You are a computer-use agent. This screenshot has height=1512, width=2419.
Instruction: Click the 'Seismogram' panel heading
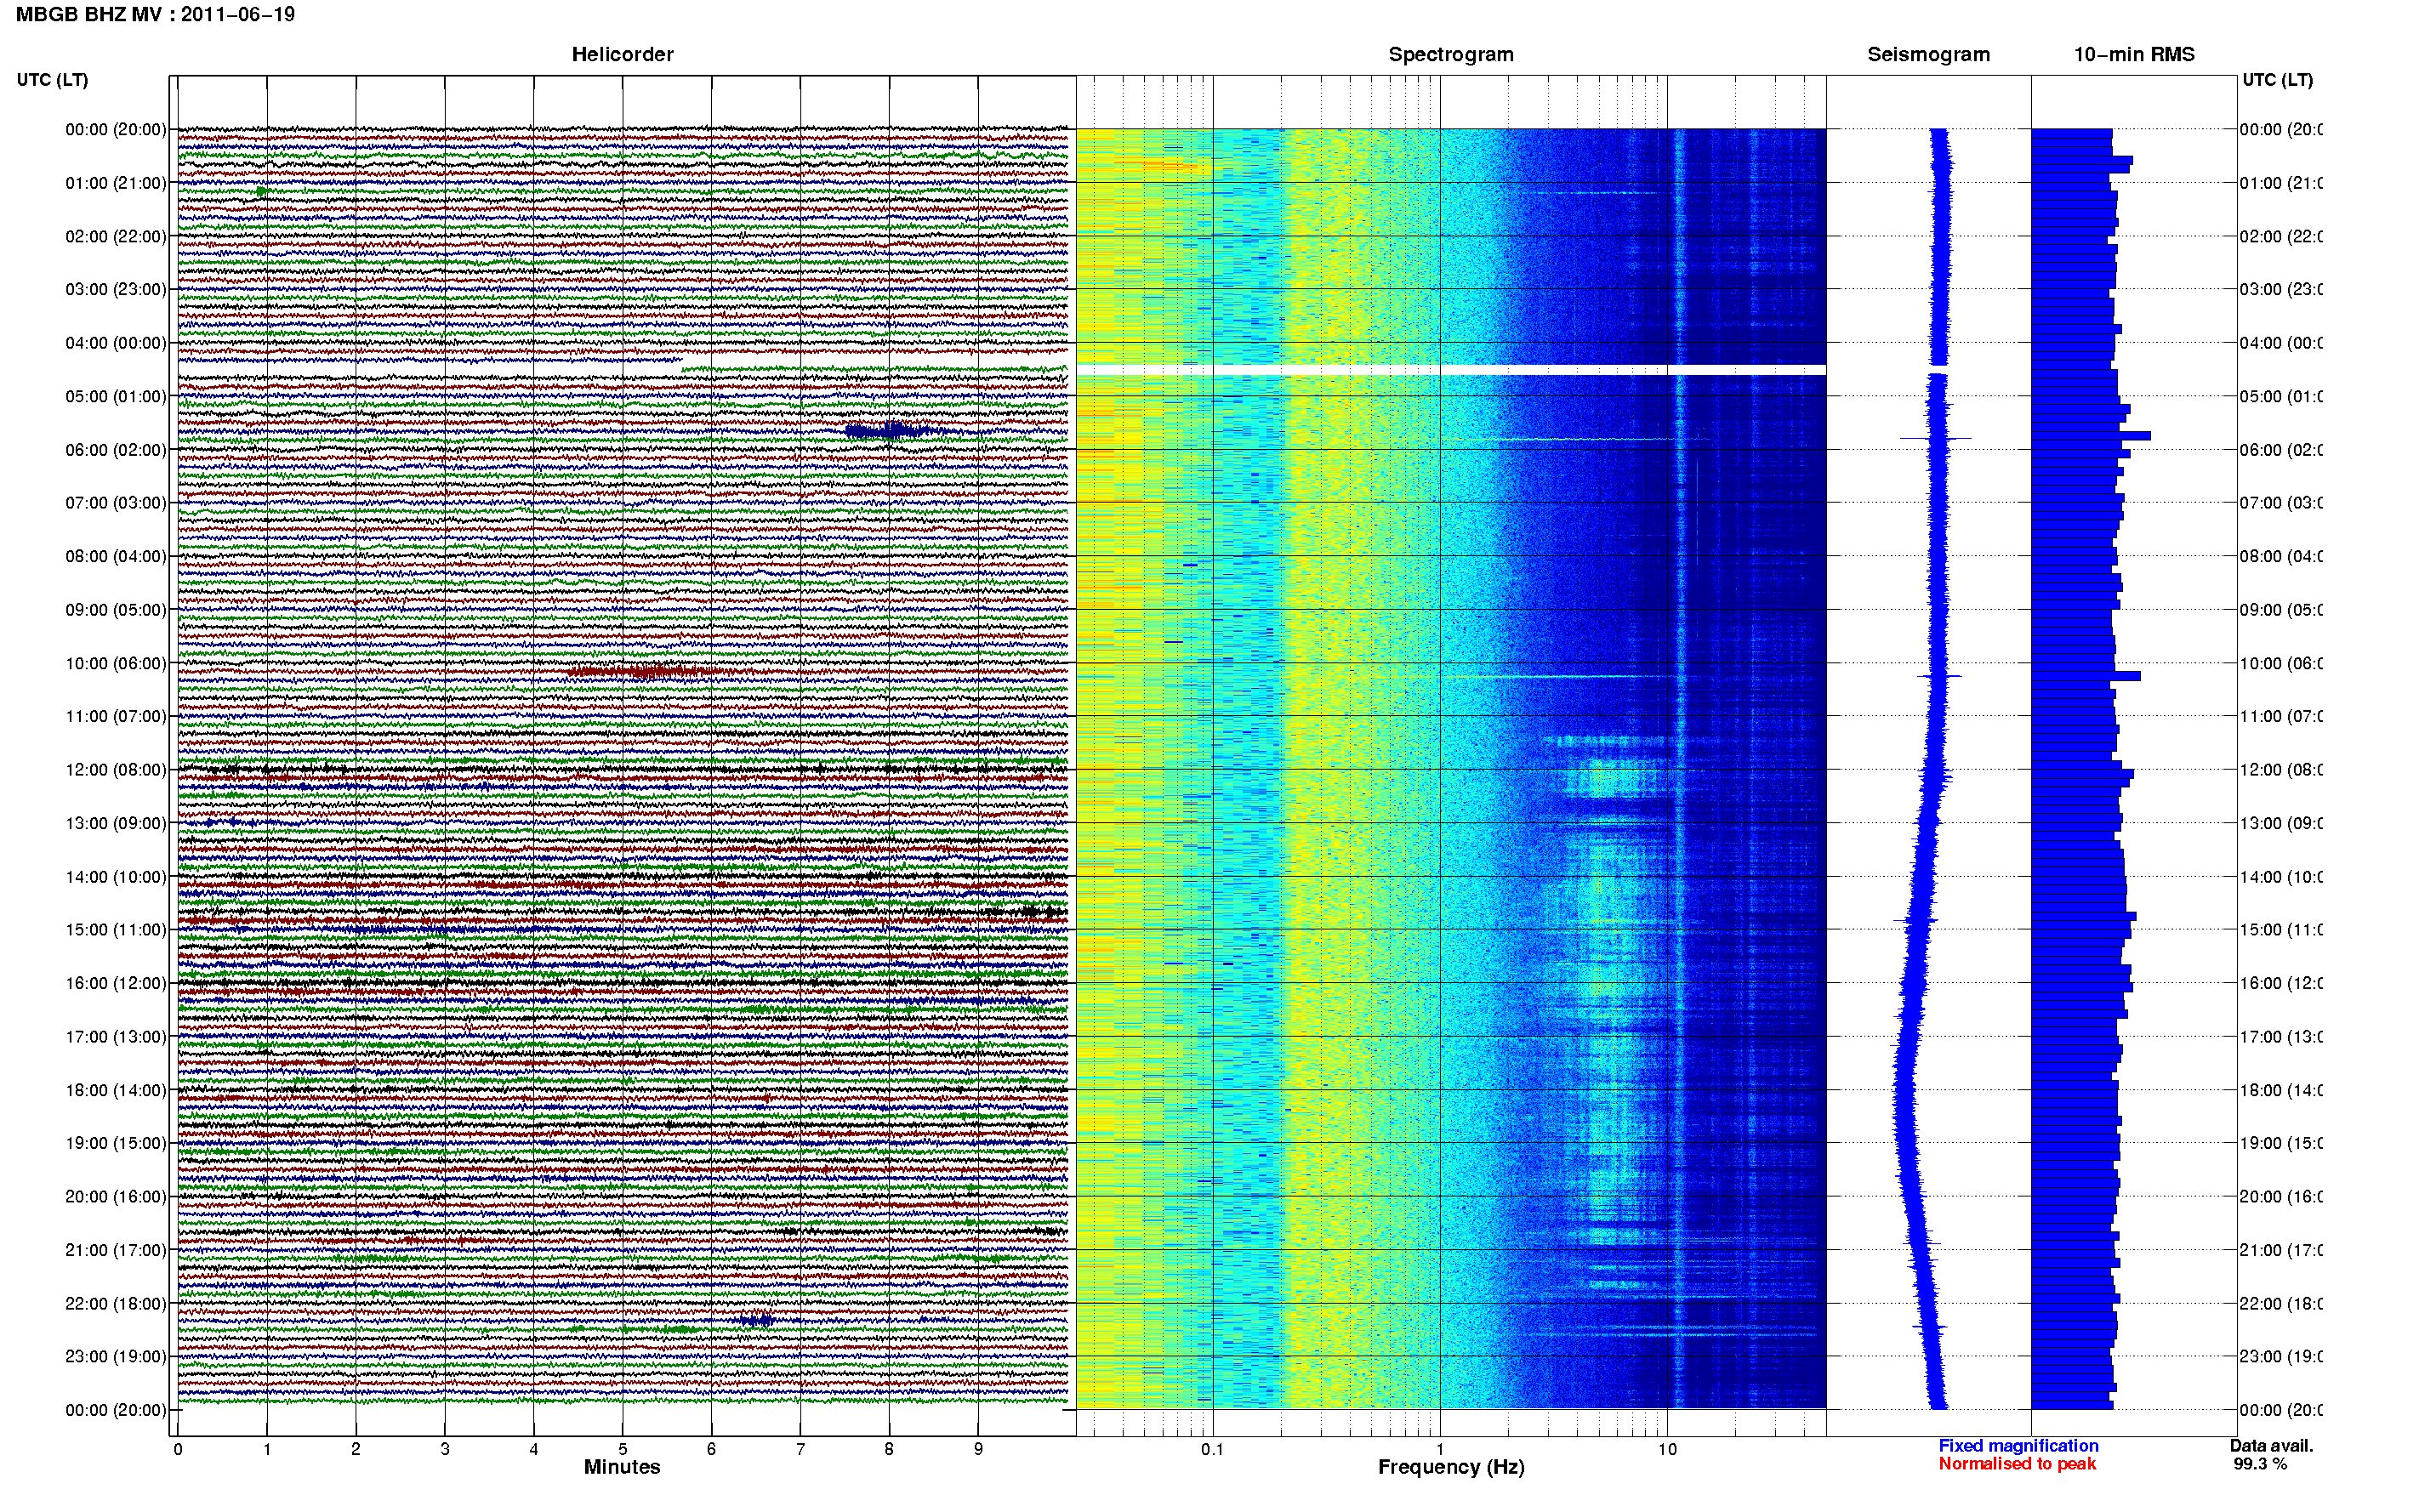[x=1928, y=54]
